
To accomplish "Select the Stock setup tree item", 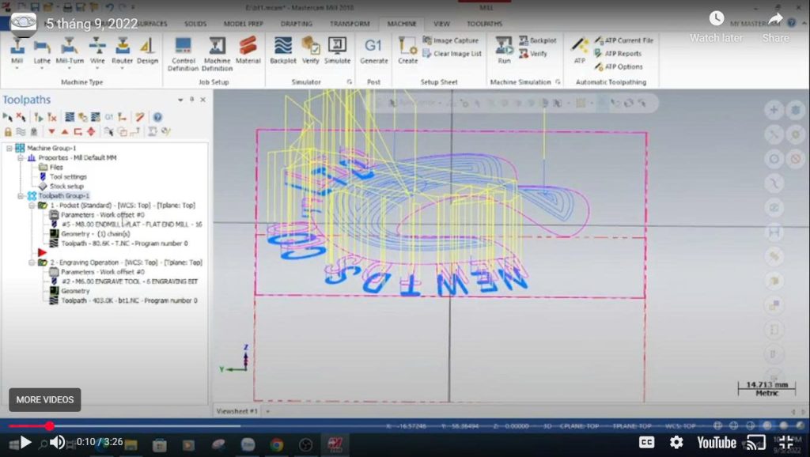I will point(68,186).
